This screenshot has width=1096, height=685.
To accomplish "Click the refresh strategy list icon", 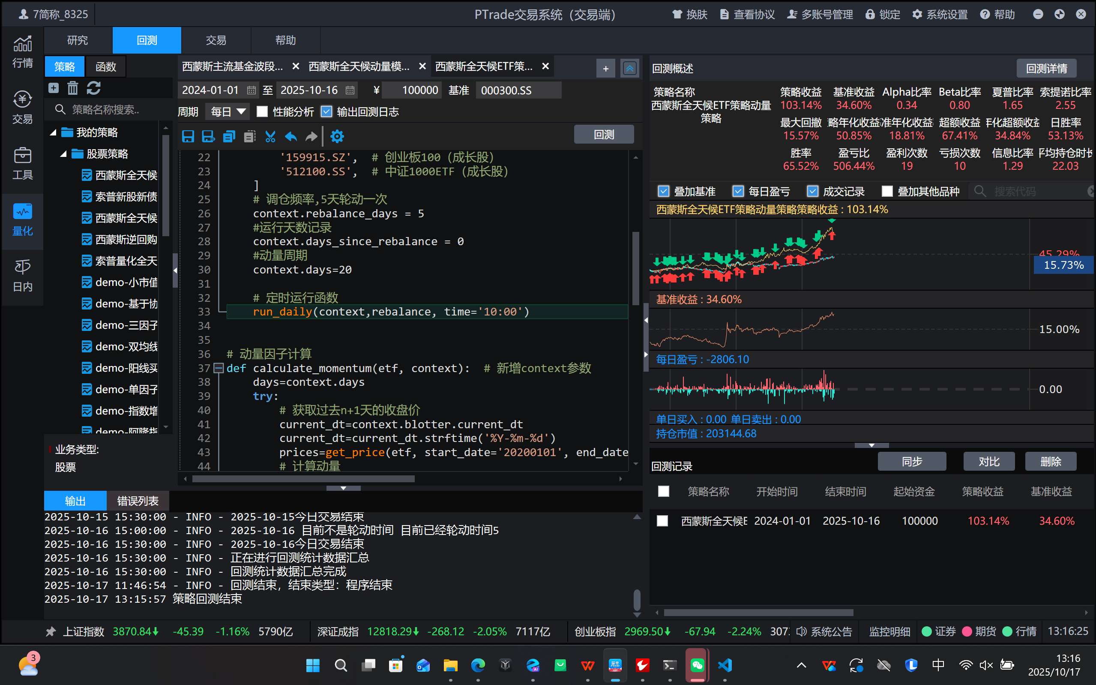I will click(x=94, y=88).
